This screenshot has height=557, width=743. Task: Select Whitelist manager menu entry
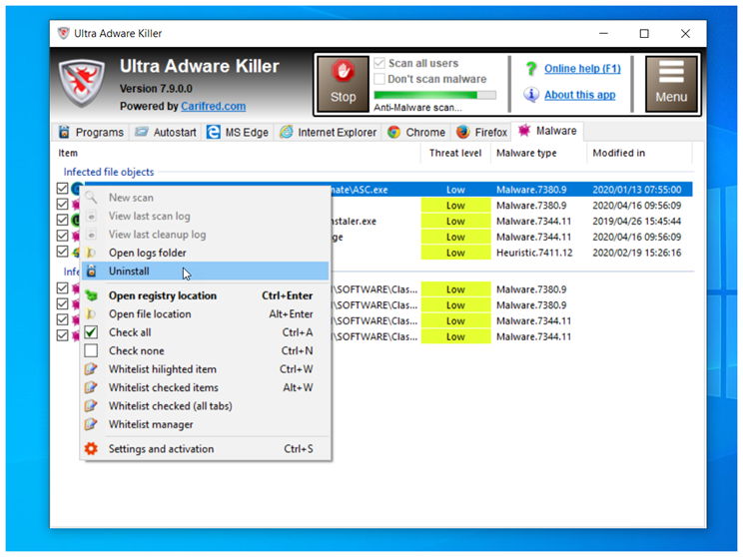point(205,424)
